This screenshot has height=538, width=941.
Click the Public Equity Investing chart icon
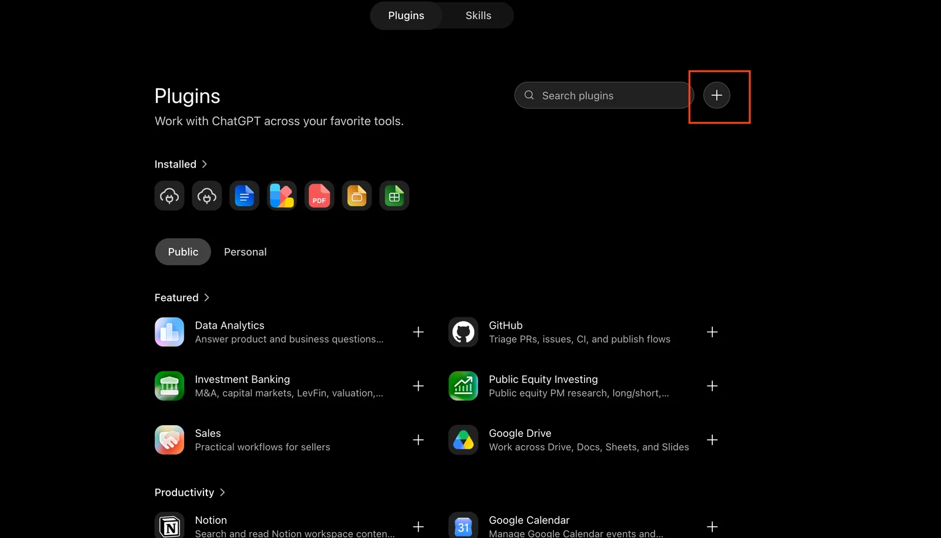[463, 386]
